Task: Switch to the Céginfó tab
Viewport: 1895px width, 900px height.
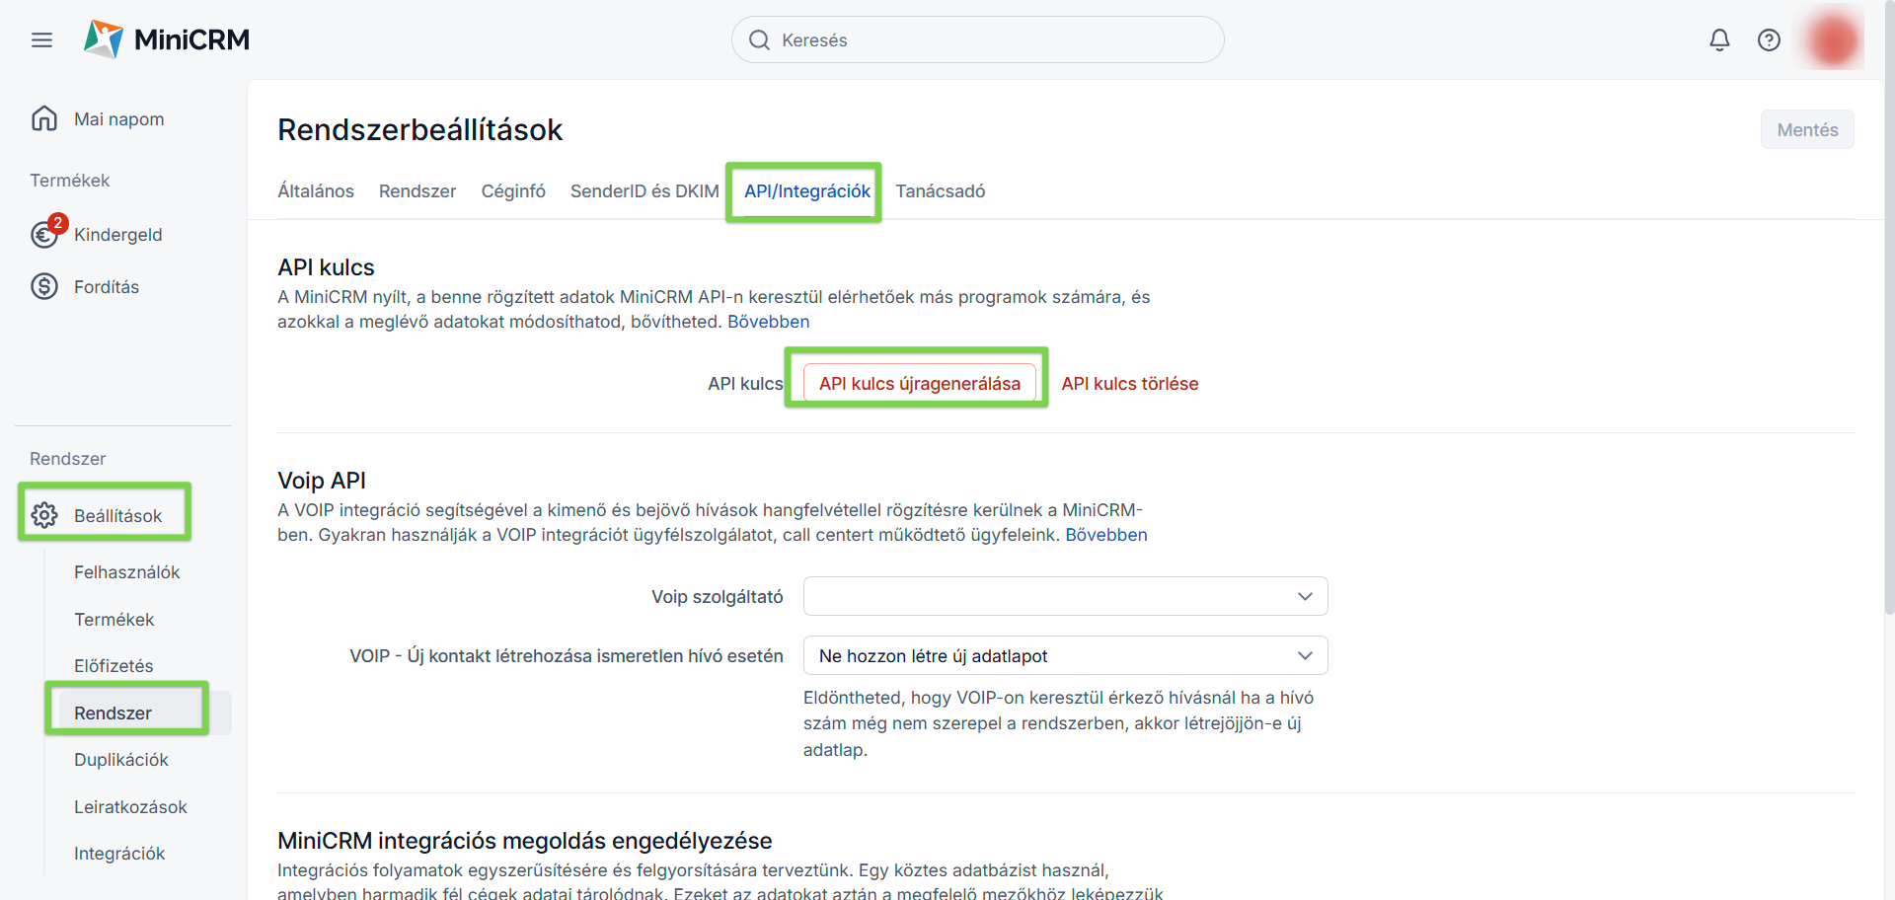Action: coord(513,191)
